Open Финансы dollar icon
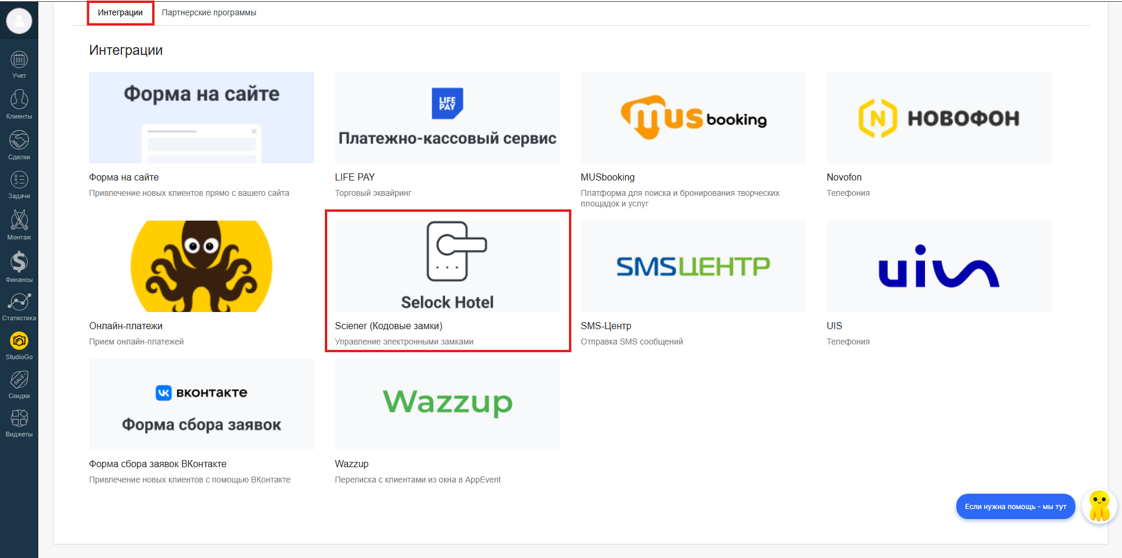Image resolution: width=1122 pixels, height=558 pixels. [19, 262]
